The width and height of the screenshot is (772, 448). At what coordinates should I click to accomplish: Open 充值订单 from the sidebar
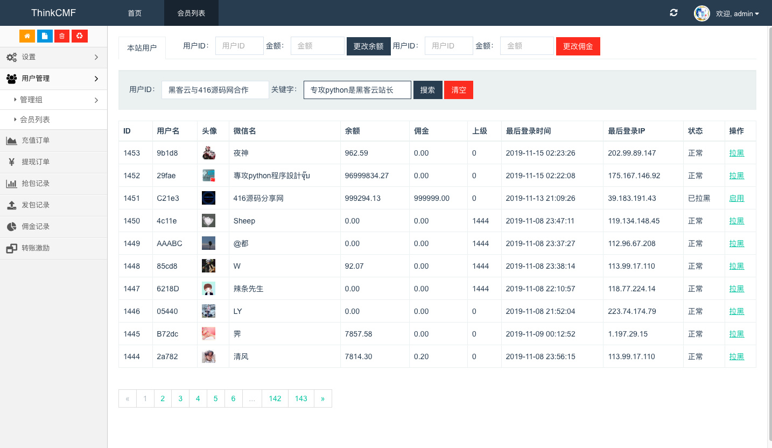pyautogui.click(x=36, y=141)
